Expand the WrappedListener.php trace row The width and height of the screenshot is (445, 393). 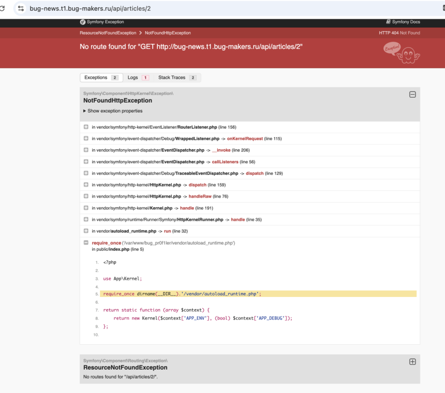pos(86,138)
